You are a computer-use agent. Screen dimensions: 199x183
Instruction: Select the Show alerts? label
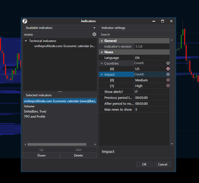click(x=114, y=92)
